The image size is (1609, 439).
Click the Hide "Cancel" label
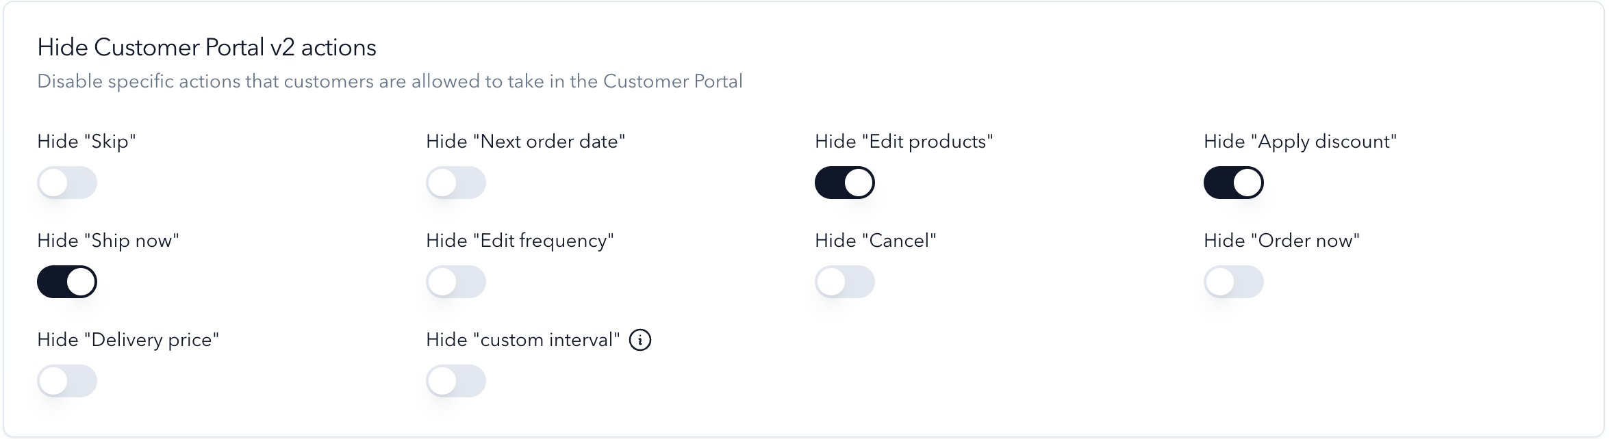875,241
